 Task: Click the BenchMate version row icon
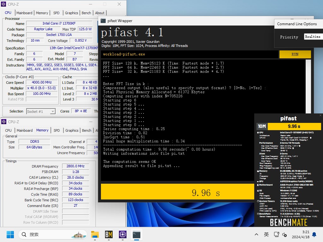point(258,214)
